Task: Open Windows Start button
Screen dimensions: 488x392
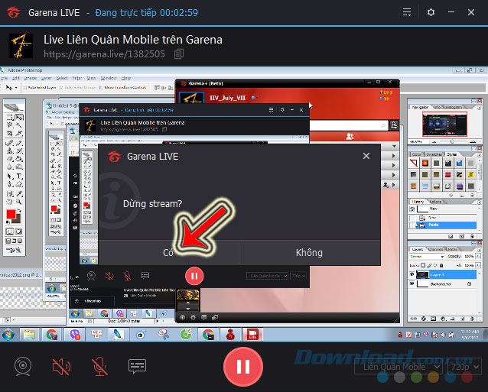Action: pyautogui.click(x=8, y=335)
